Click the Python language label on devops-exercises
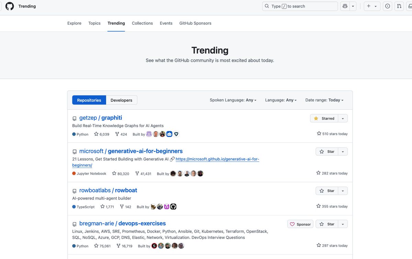Screen dimensions: 412x259 coord(80,246)
